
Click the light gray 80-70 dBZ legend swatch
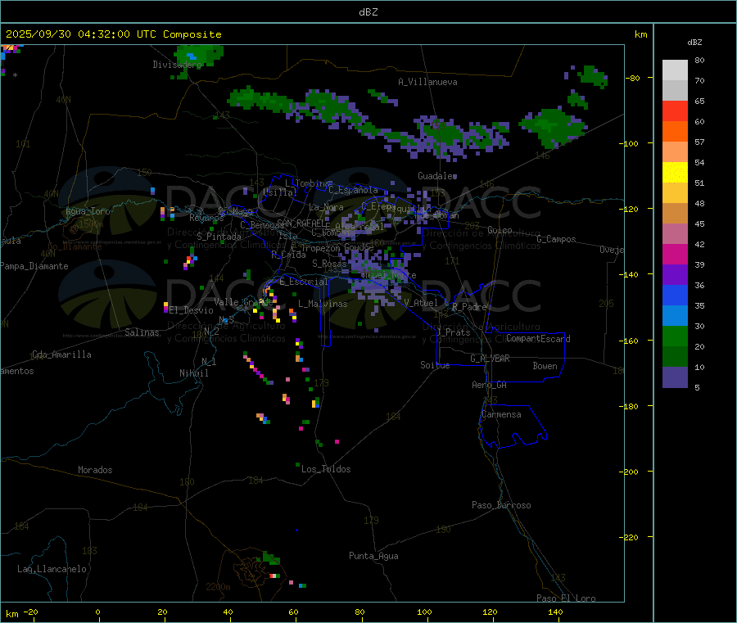(675, 70)
